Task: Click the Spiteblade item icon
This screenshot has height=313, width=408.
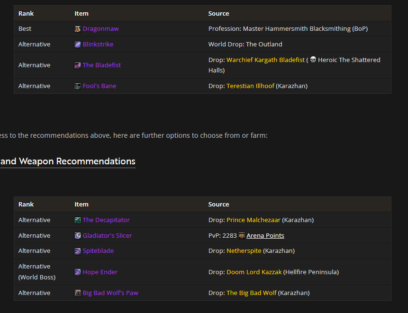Action: pos(78,251)
